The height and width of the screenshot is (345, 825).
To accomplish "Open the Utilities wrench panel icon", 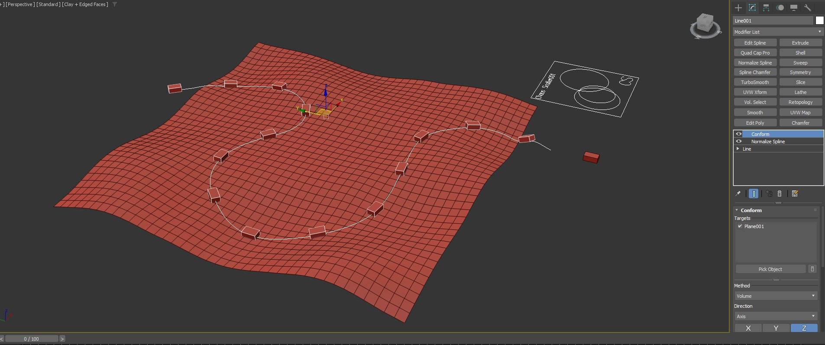I will coord(808,8).
